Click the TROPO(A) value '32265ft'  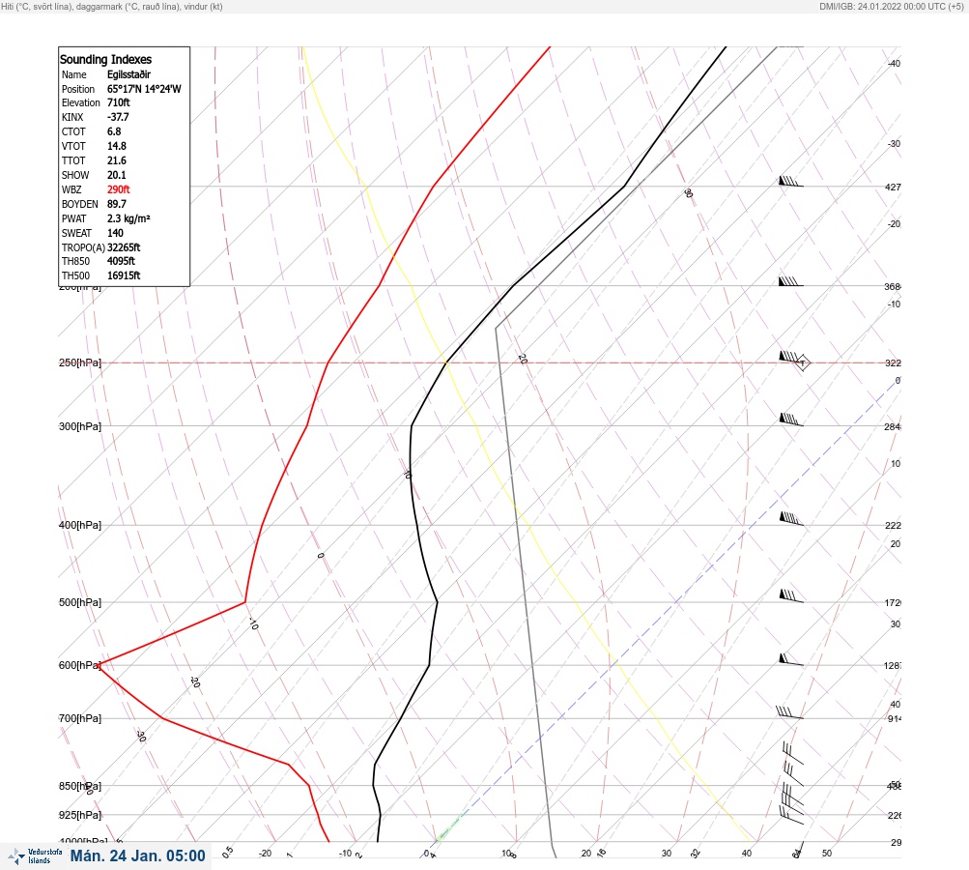pyautogui.click(x=124, y=247)
